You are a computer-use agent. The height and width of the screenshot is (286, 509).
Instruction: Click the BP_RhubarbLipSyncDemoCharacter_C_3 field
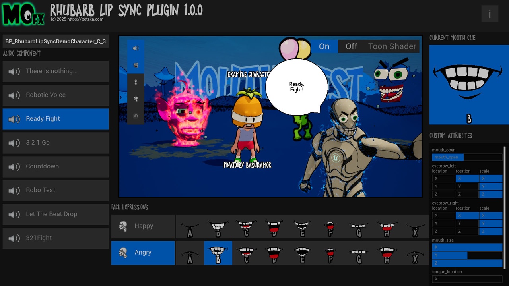tap(56, 41)
